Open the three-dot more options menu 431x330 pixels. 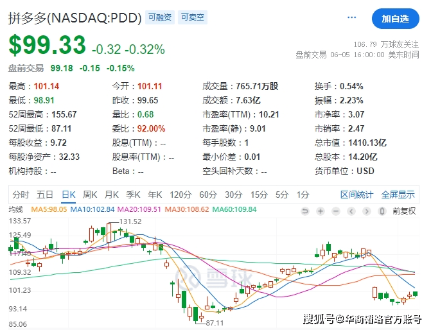click(x=351, y=17)
